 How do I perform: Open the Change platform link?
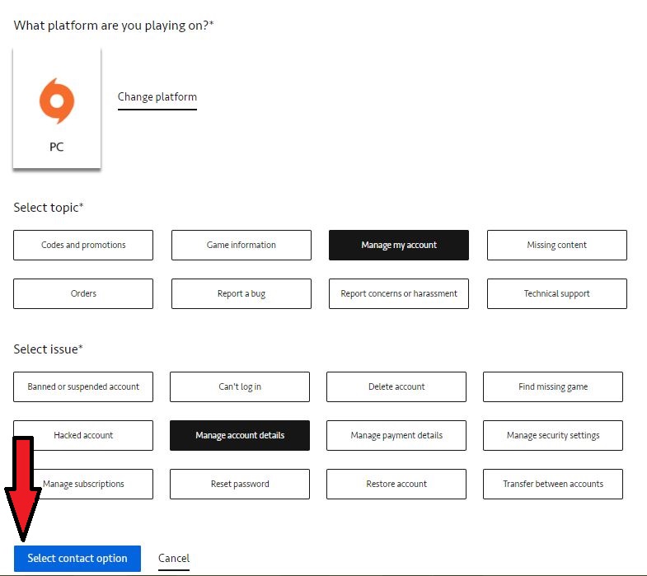(x=157, y=97)
